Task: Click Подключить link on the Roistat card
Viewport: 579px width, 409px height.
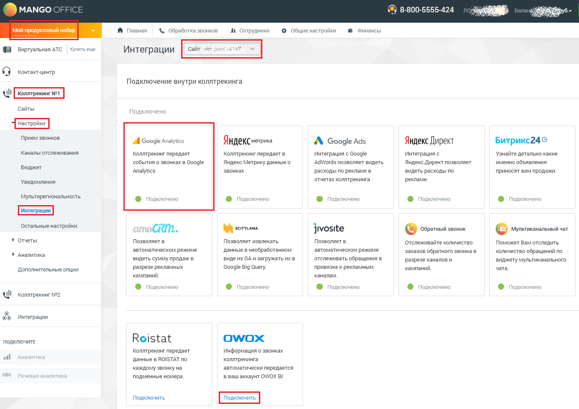Action: (149, 397)
